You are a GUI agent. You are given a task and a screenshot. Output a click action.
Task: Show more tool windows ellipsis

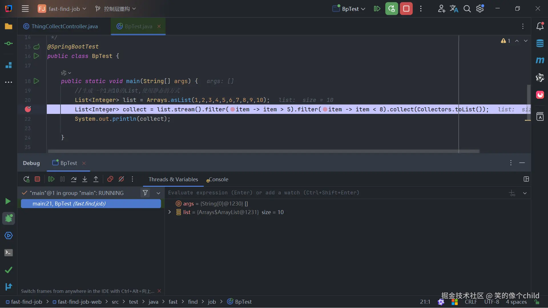pos(9,82)
